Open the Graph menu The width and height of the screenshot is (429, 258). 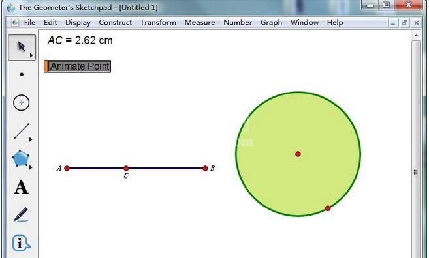click(x=271, y=22)
